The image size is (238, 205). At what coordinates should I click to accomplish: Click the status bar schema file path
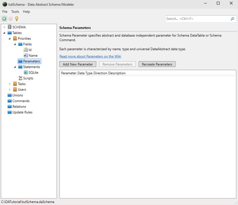click(x=28, y=202)
